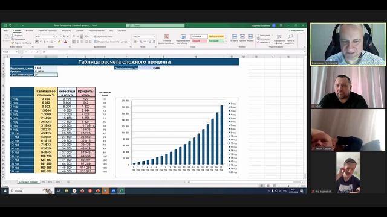This screenshot has width=387, height=217.
Task: Select the Bad pink cell style
Action: pyautogui.click(x=199, y=41)
